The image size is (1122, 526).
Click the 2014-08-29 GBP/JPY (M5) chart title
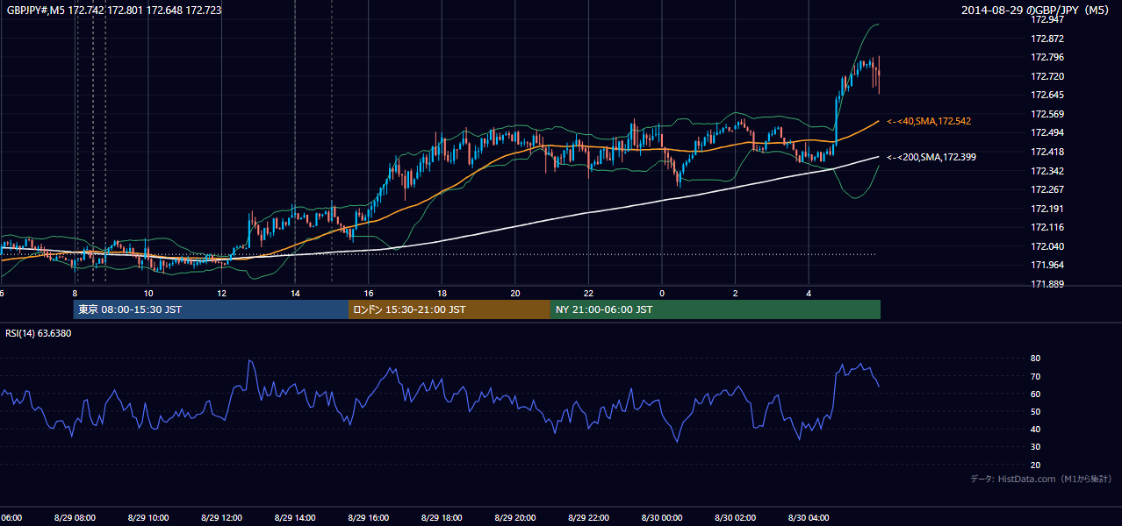click(1036, 11)
